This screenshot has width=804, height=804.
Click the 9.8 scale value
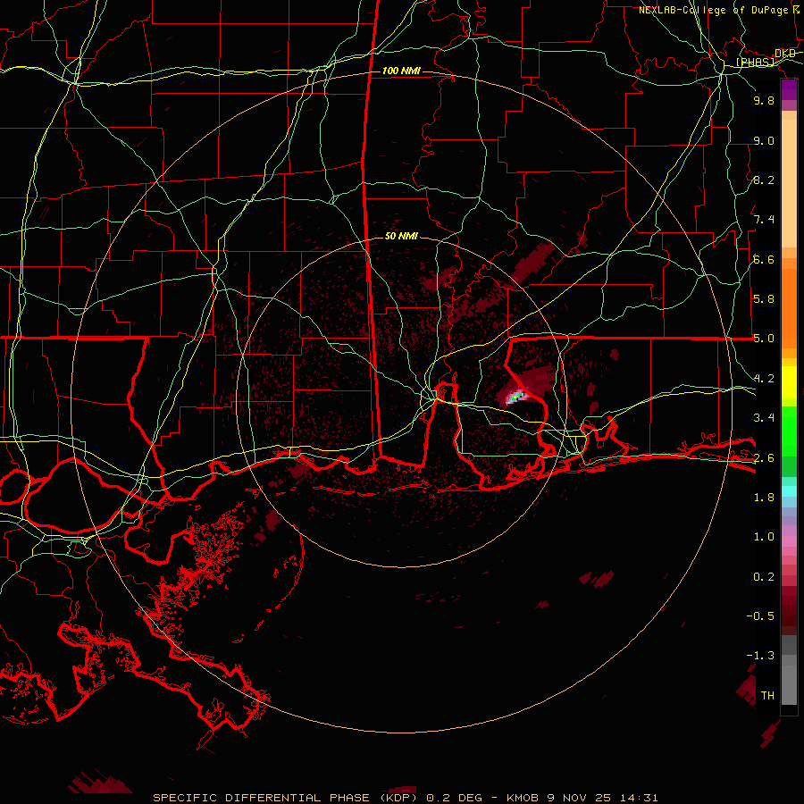click(x=764, y=100)
